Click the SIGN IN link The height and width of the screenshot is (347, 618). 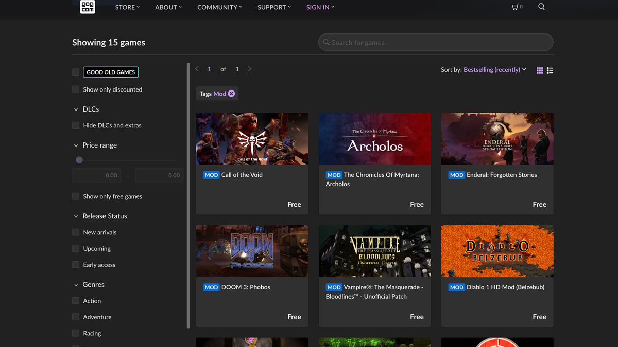coord(317,7)
